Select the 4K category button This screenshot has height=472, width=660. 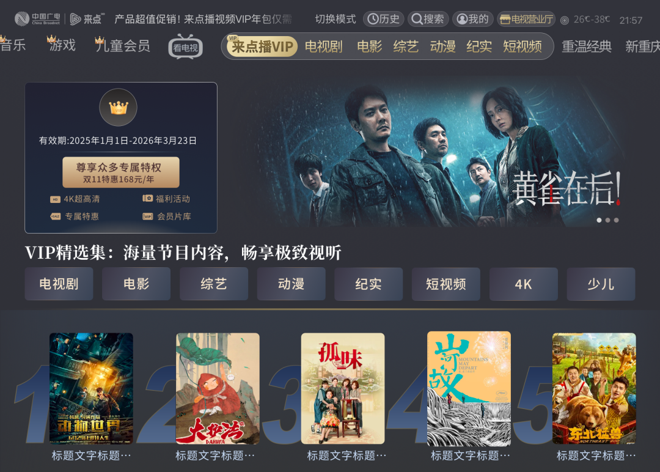[523, 284]
